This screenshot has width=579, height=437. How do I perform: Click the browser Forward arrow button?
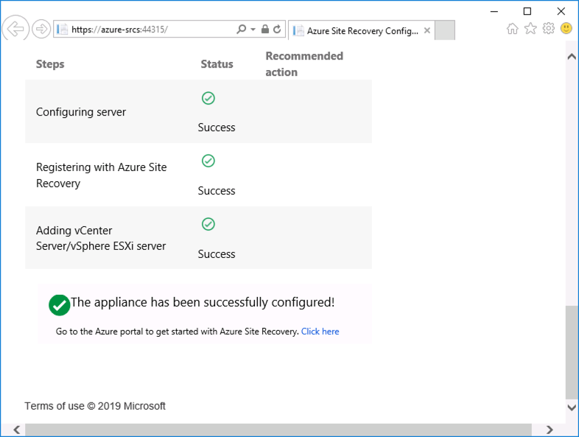click(x=41, y=29)
